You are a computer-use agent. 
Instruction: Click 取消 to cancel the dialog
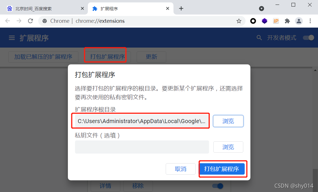coord(181,169)
